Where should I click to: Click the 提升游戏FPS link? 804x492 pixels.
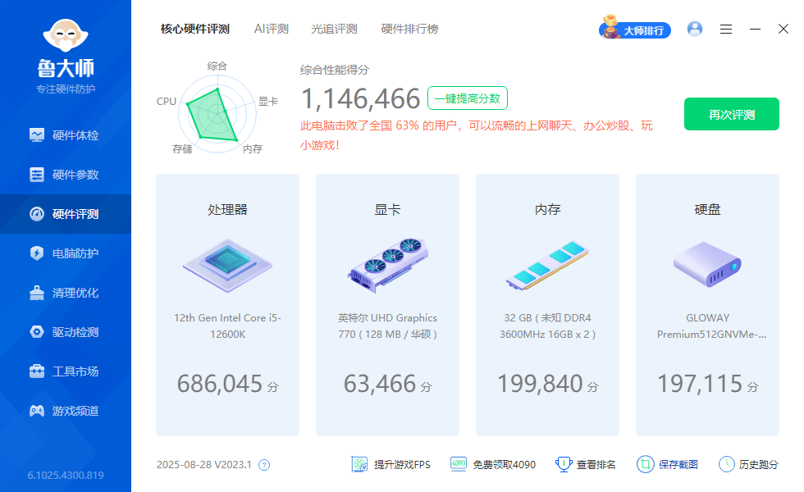coord(391,464)
